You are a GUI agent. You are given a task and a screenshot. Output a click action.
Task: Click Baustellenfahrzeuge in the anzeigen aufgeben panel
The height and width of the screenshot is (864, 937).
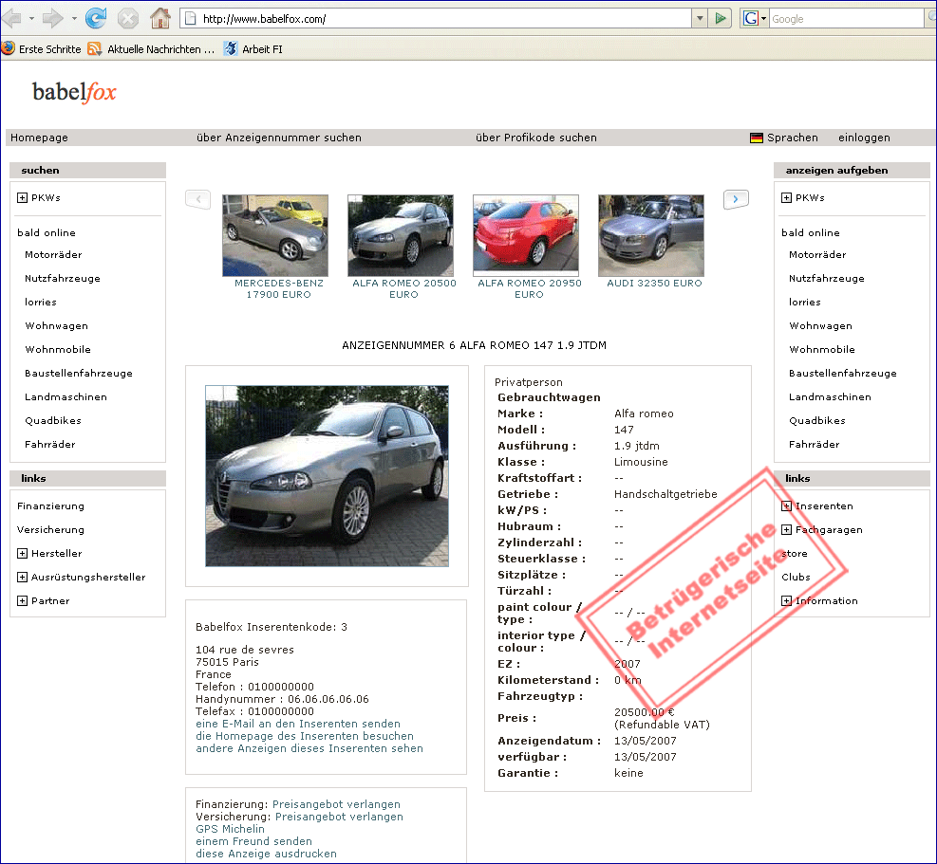(x=843, y=374)
